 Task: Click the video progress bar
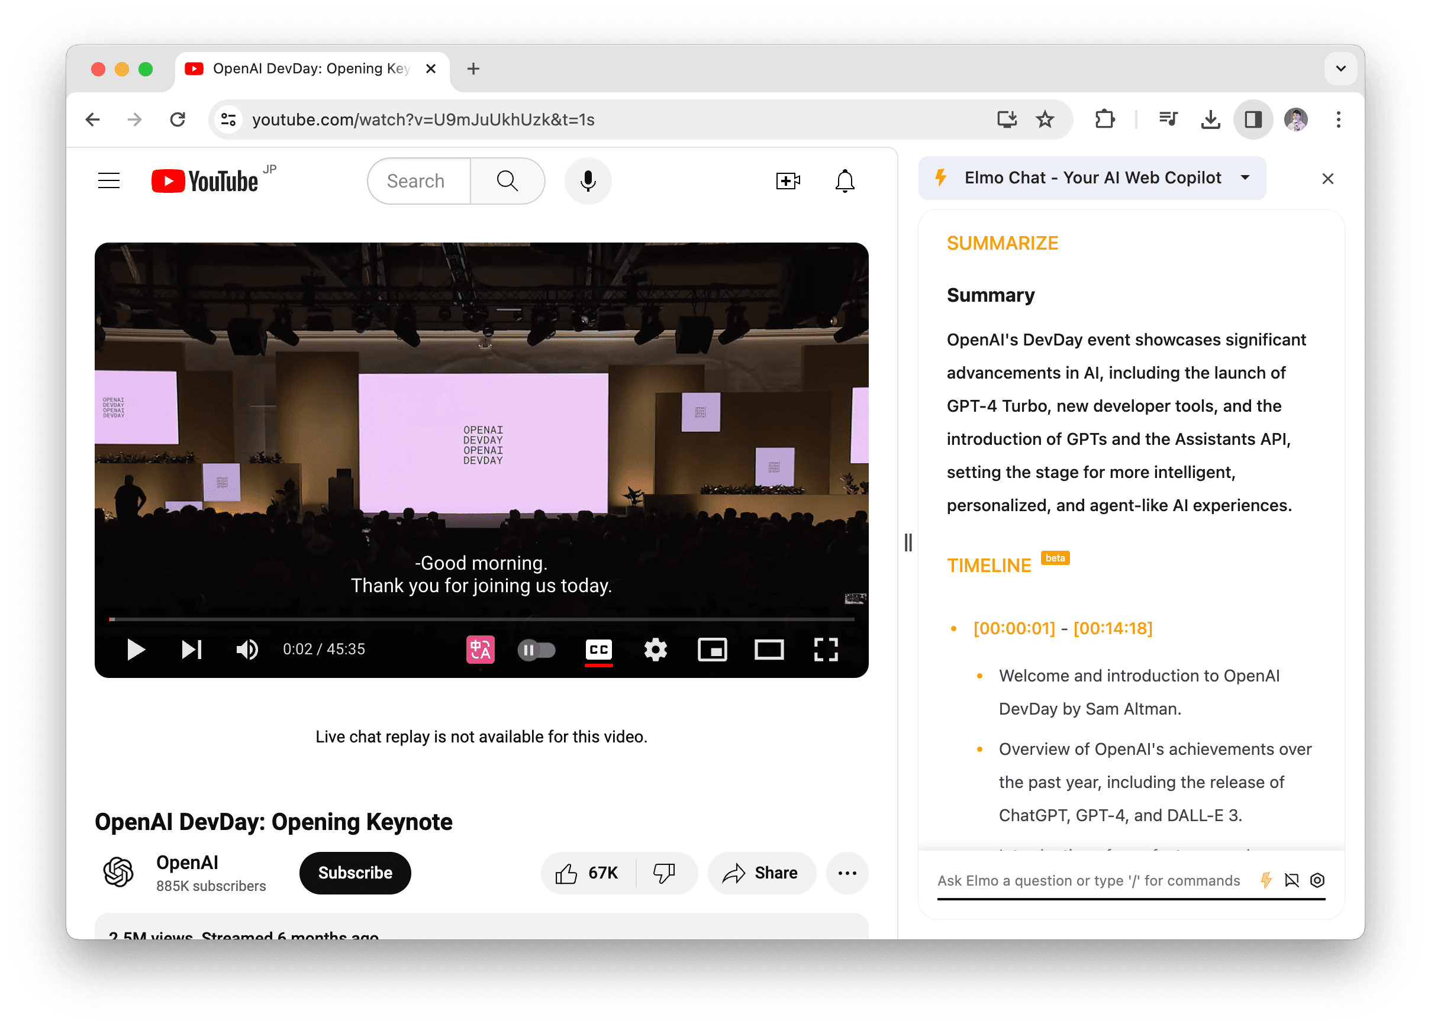(x=481, y=619)
